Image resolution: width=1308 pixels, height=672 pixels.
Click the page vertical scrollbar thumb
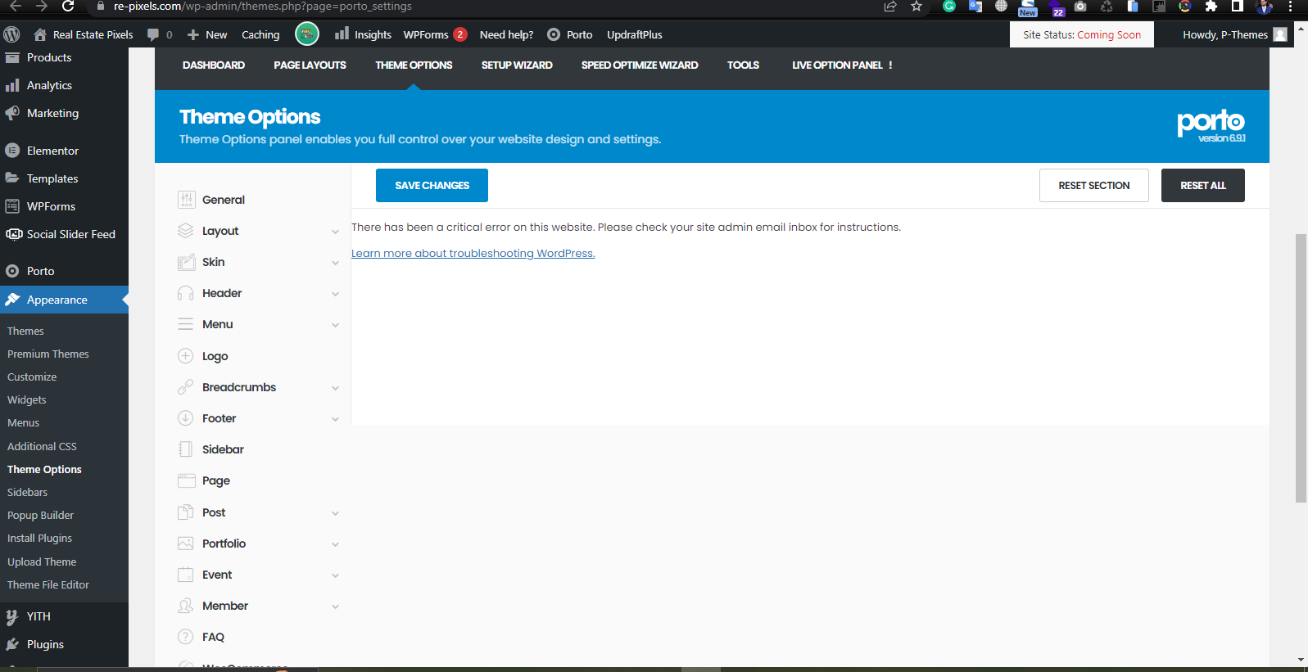[x=1301, y=368]
